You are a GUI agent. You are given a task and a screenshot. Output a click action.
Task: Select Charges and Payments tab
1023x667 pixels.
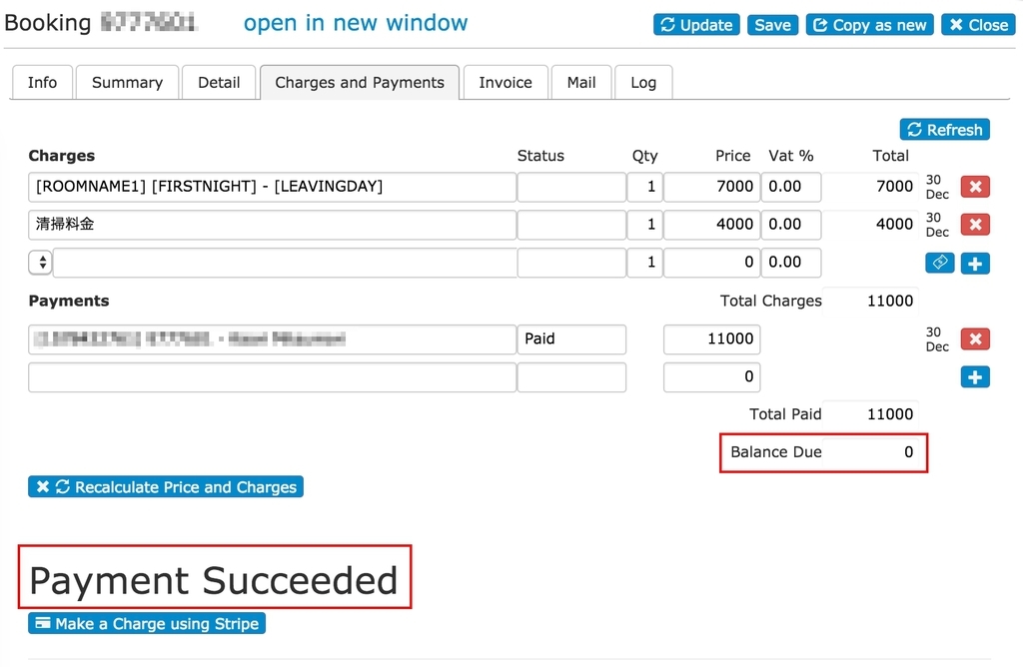point(360,82)
